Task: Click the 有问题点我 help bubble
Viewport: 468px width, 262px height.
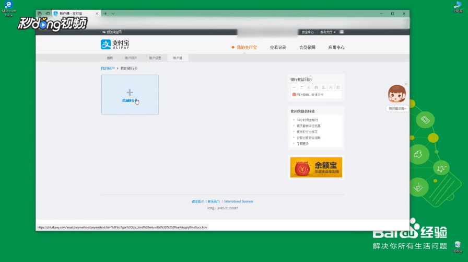Action: coord(397,108)
